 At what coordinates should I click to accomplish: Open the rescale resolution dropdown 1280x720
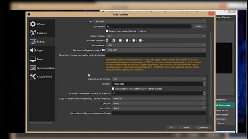pos(156,50)
